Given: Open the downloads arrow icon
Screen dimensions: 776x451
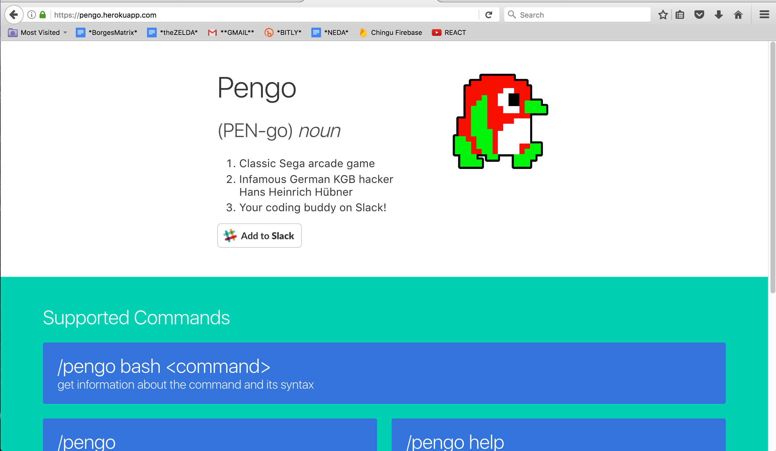Looking at the screenshot, I should 719,15.
